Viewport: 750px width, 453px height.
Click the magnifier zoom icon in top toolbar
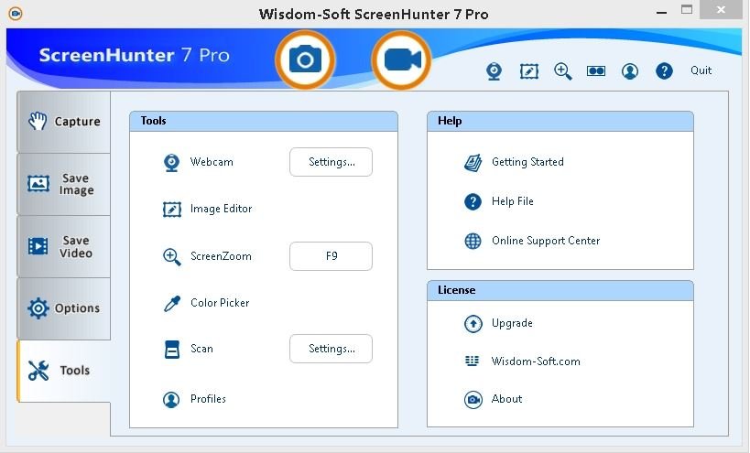point(563,71)
